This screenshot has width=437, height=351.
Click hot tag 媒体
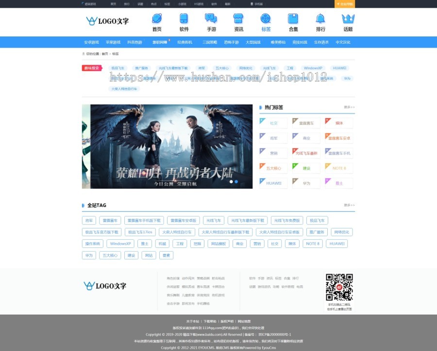(339, 123)
